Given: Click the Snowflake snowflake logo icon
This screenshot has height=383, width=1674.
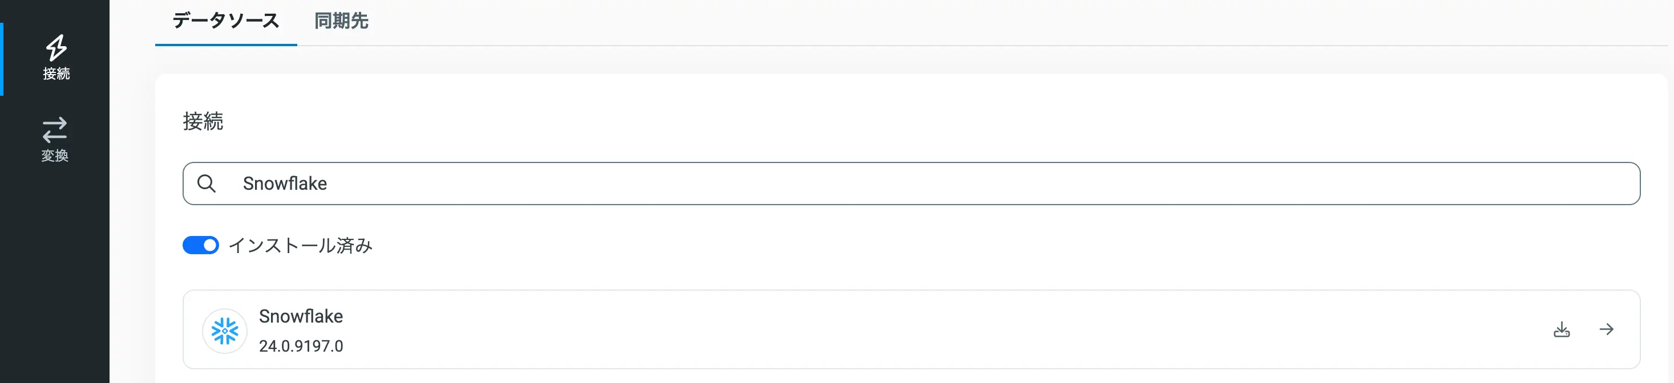Looking at the screenshot, I should (225, 331).
